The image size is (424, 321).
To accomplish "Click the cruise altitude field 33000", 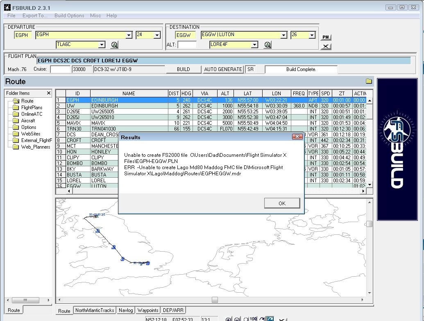I will tap(82, 69).
